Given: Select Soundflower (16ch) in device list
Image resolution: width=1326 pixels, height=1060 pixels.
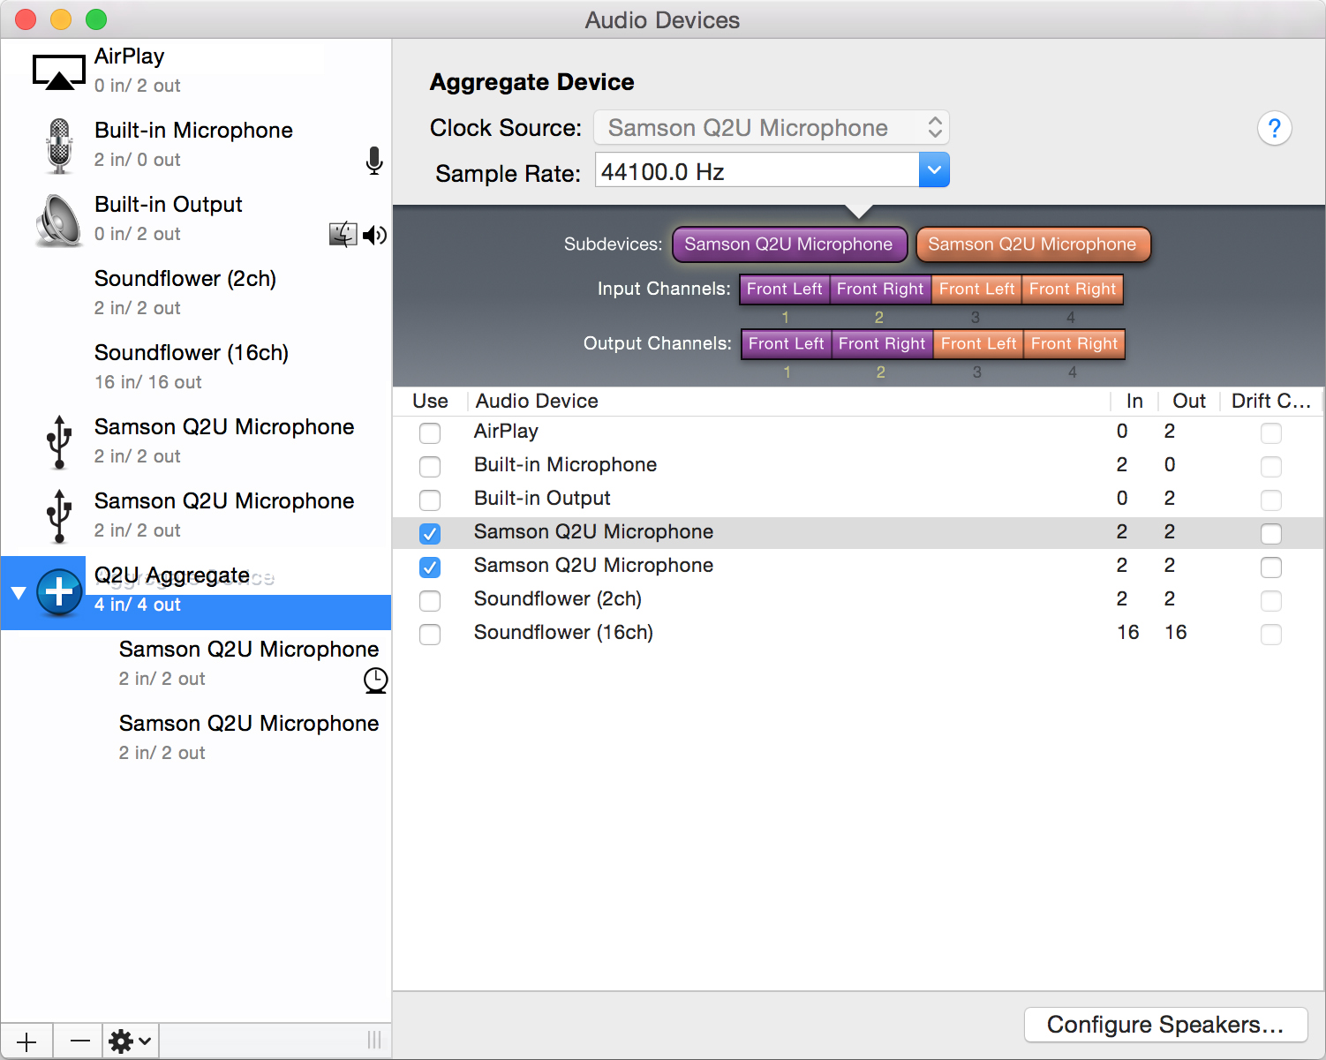Looking at the screenshot, I should click(192, 366).
